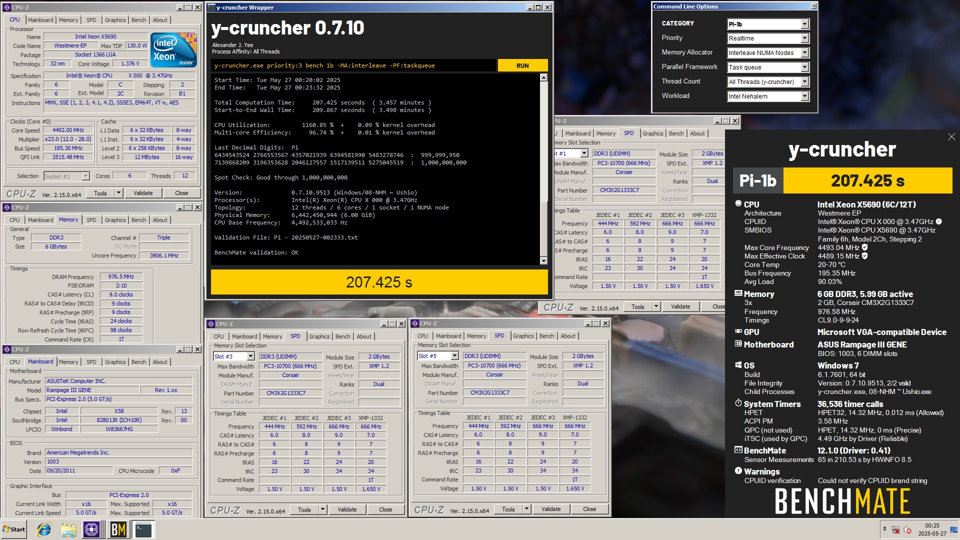Viewport: 960px width, 540px height.
Task: Click Validate in top-left CPU-Z window
Action: 143,193
